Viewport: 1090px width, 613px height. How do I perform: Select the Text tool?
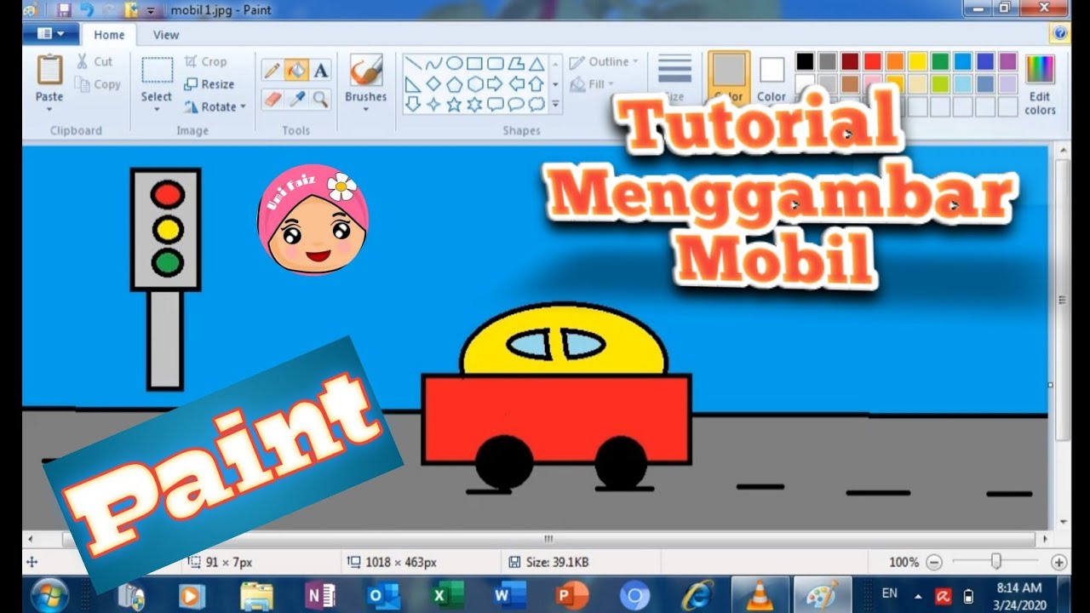(x=320, y=70)
